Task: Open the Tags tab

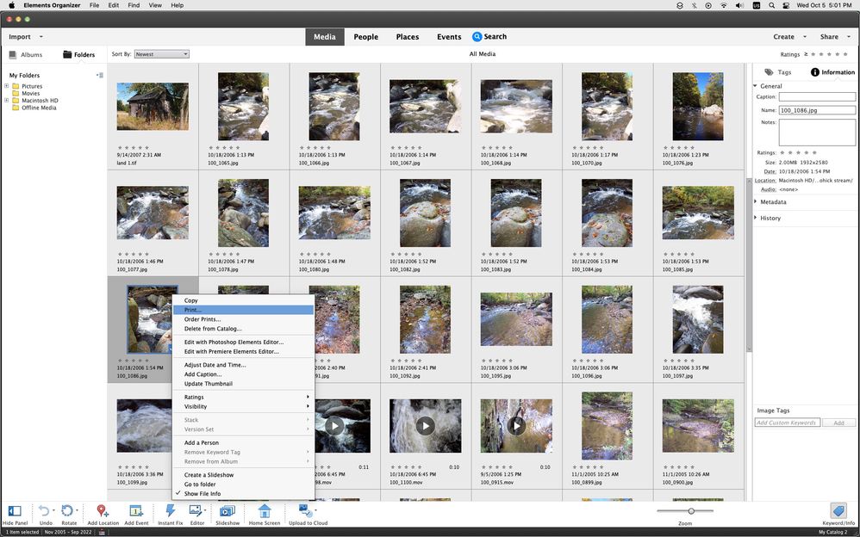Action: 778,71
